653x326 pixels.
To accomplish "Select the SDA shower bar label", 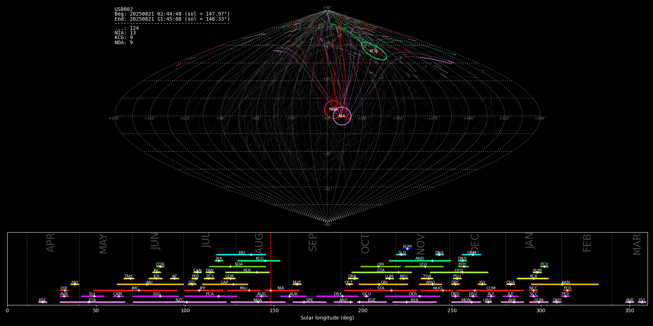I will point(239,264).
